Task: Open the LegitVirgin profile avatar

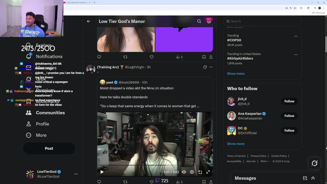Action: pos(91,69)
